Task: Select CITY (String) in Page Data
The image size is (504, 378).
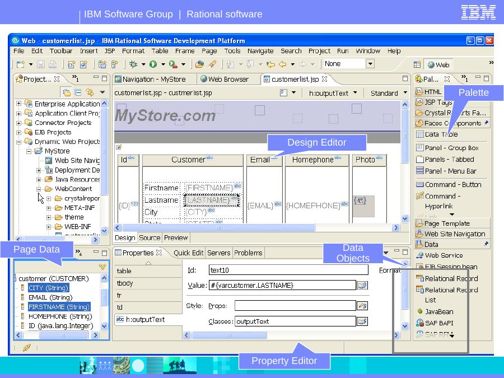Action: [x=49, y=288]
